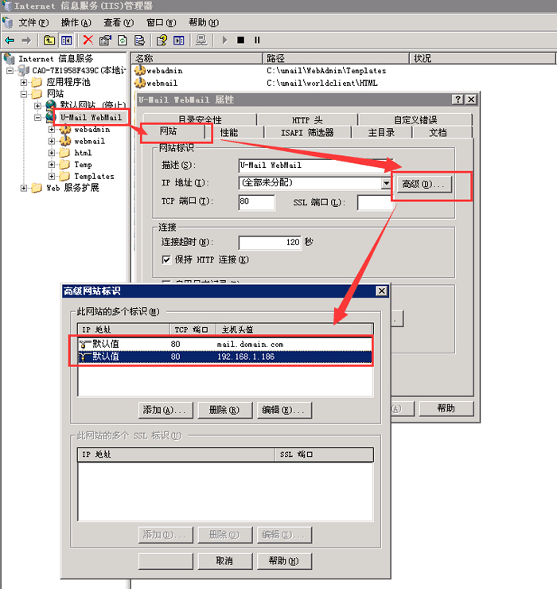This screenshot has height=589, width=557.
Task: Expand the 应用程序池 tree node
Action: point(24,82)
